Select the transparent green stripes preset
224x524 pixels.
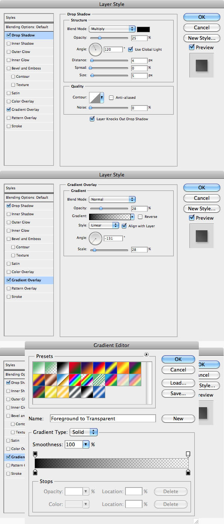coord(99,380)
